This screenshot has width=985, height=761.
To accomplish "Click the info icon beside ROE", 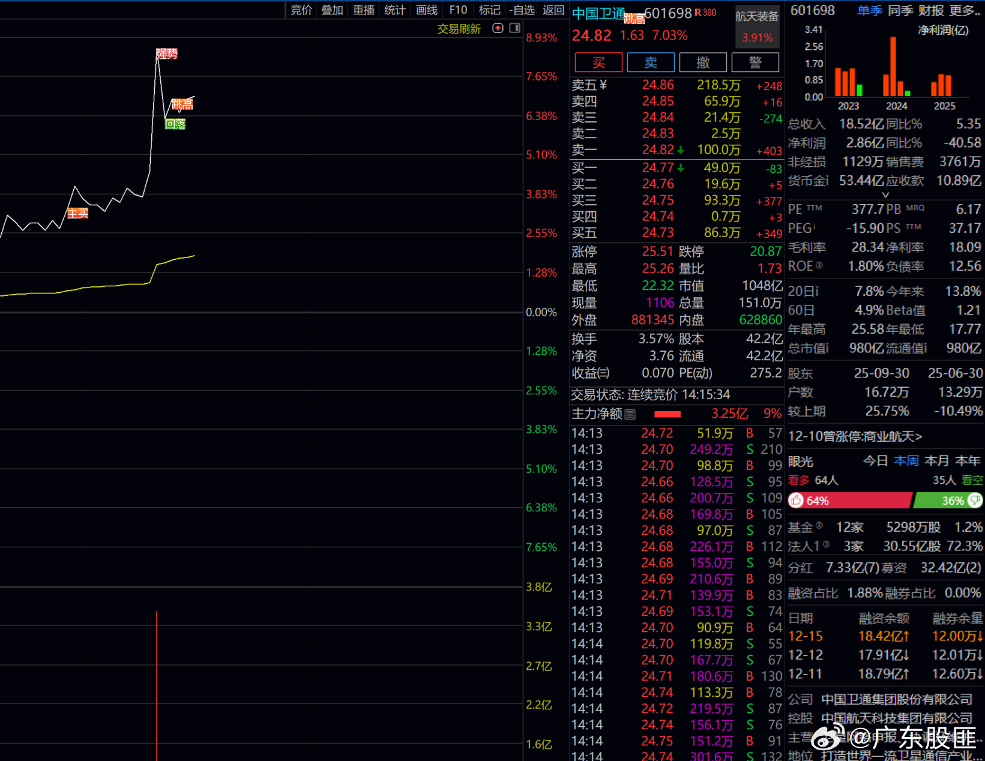I will 819,265.
